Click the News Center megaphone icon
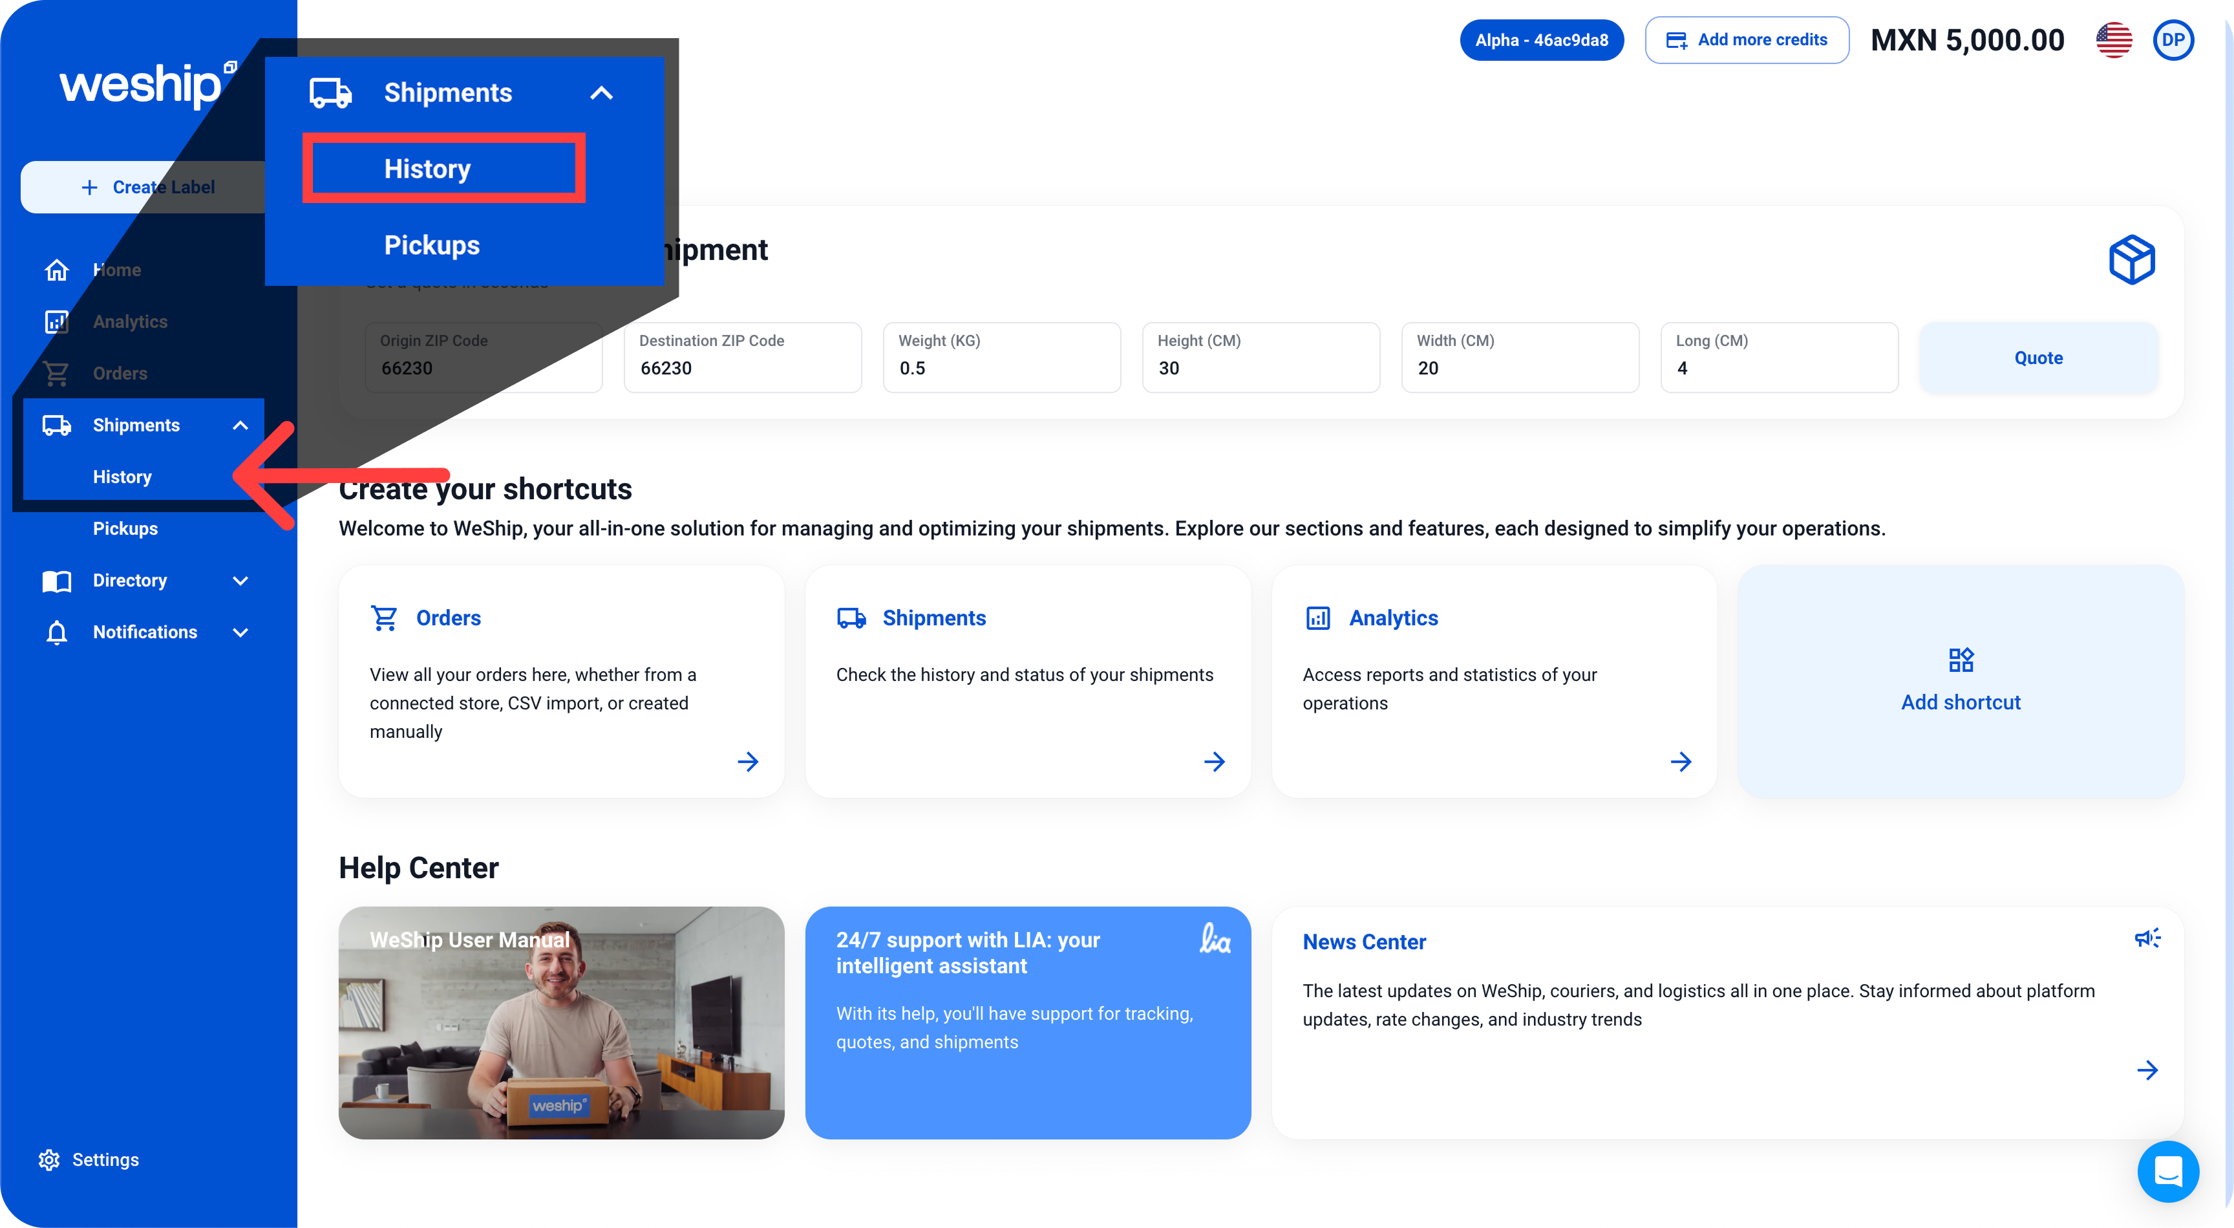The width and height of the screenshot is (2234, 1228). 2147,937
